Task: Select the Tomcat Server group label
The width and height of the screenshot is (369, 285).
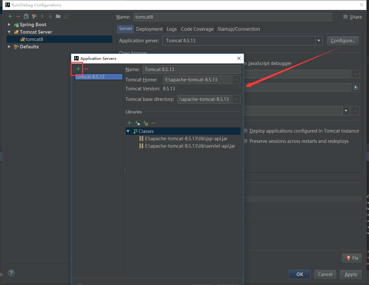Action: (36, 32)
